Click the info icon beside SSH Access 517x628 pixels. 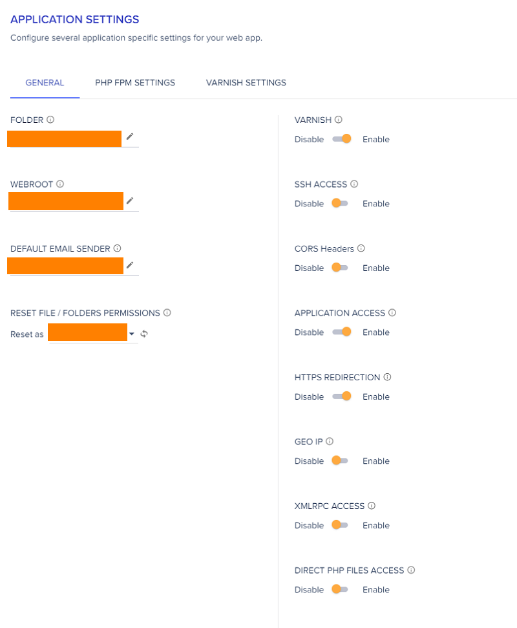354,184
